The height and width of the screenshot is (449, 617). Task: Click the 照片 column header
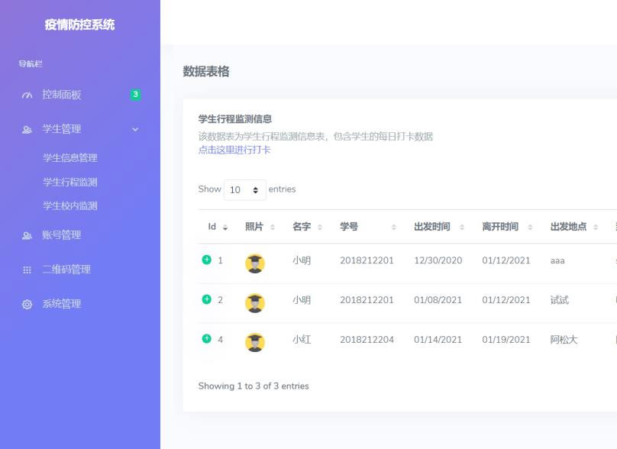254,227
